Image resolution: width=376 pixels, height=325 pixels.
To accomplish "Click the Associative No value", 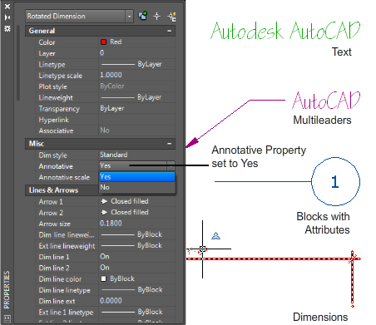I will 137,130.
